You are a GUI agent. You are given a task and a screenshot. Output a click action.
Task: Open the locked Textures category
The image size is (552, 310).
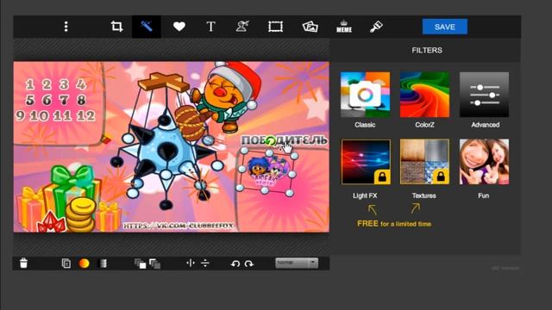coord(424,162)
